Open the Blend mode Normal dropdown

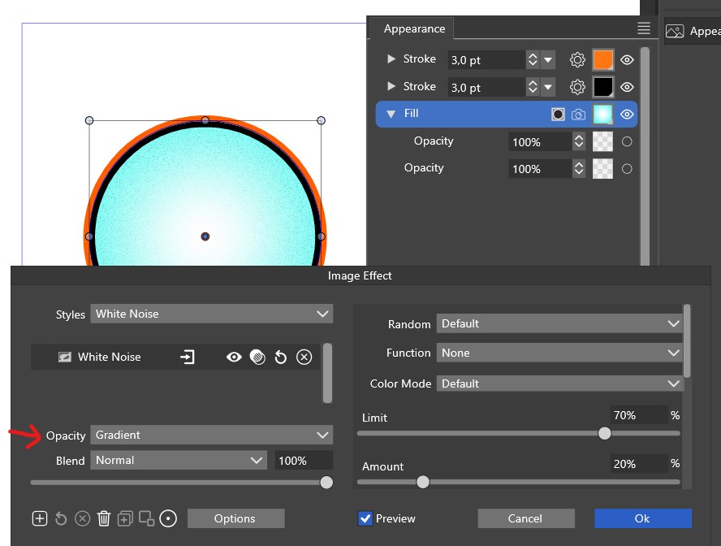(x=178, y=461)
